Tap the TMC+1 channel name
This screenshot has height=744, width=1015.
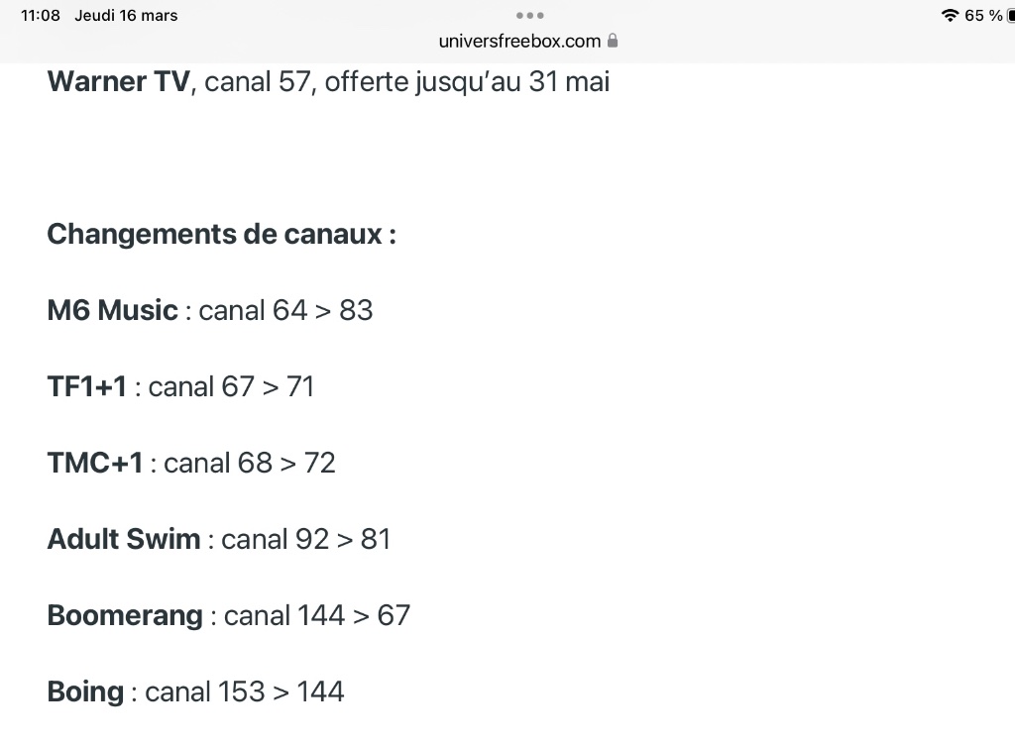pos(95,463)
